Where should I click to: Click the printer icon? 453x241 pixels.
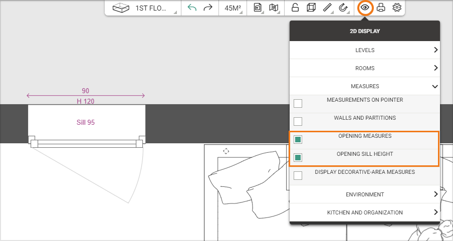[x=381, y=8]
